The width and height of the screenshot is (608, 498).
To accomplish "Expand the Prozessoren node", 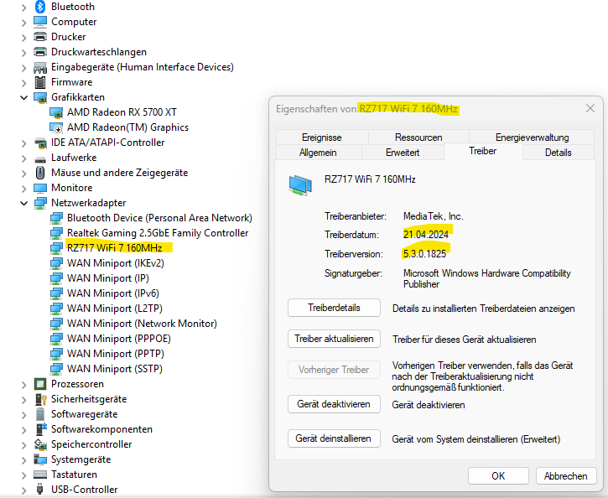I will [x=24, y=385].
